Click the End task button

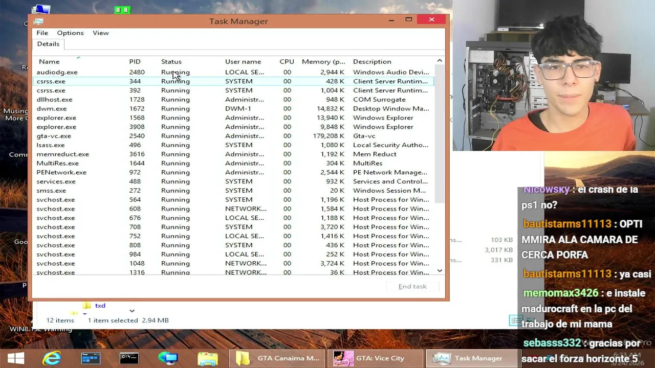pos(412,286)
